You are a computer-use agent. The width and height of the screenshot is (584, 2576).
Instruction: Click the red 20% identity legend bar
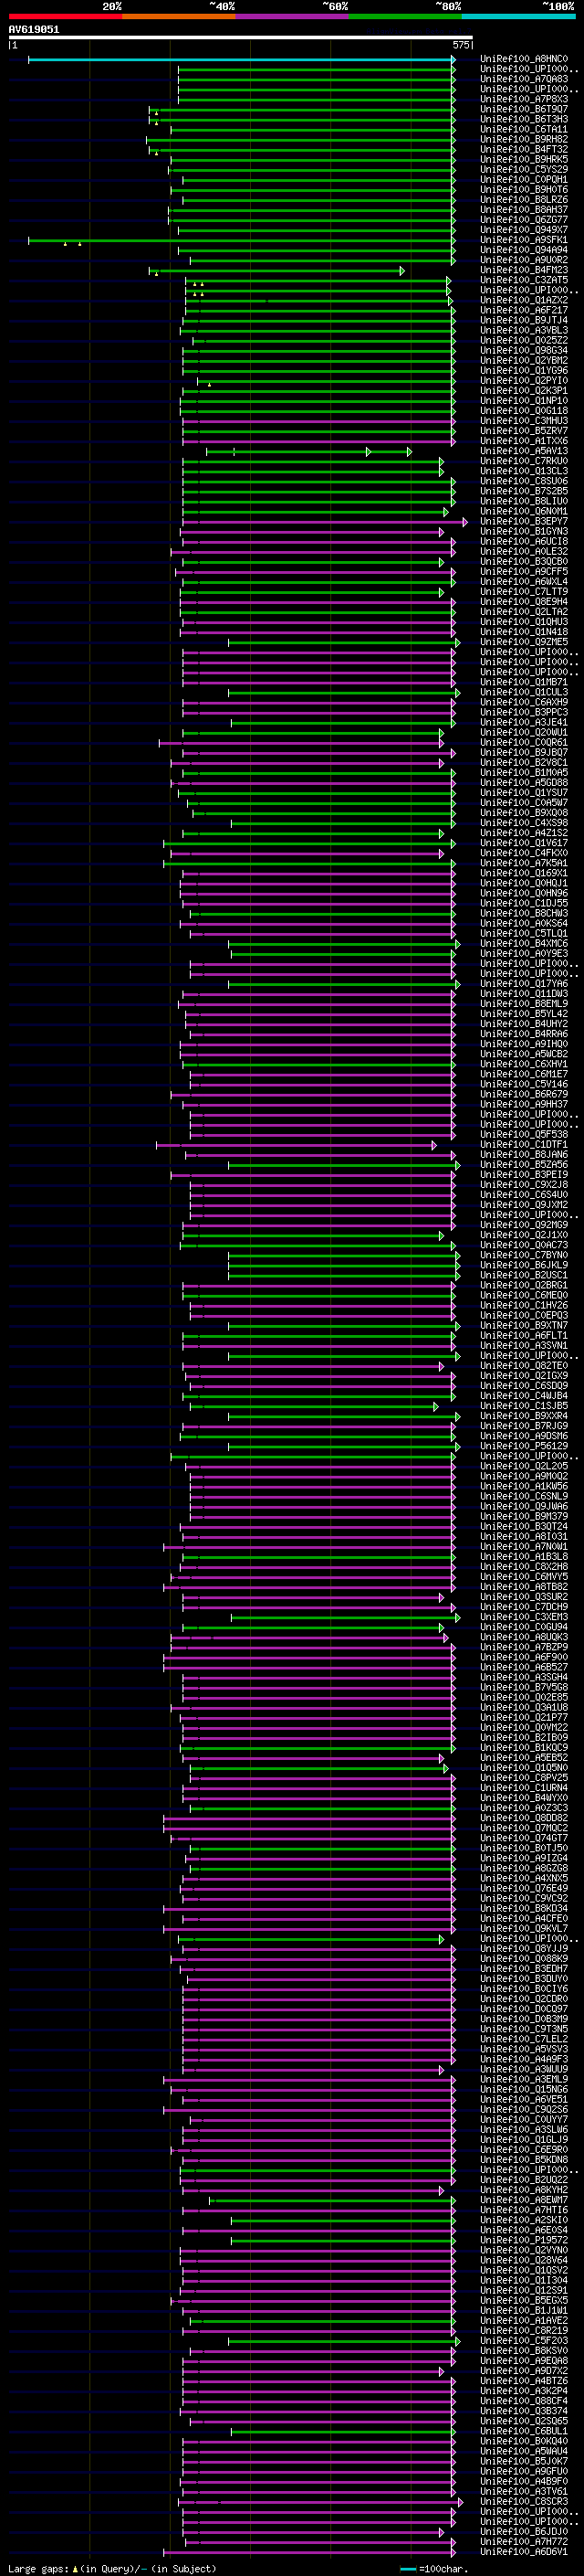(65, 16)
